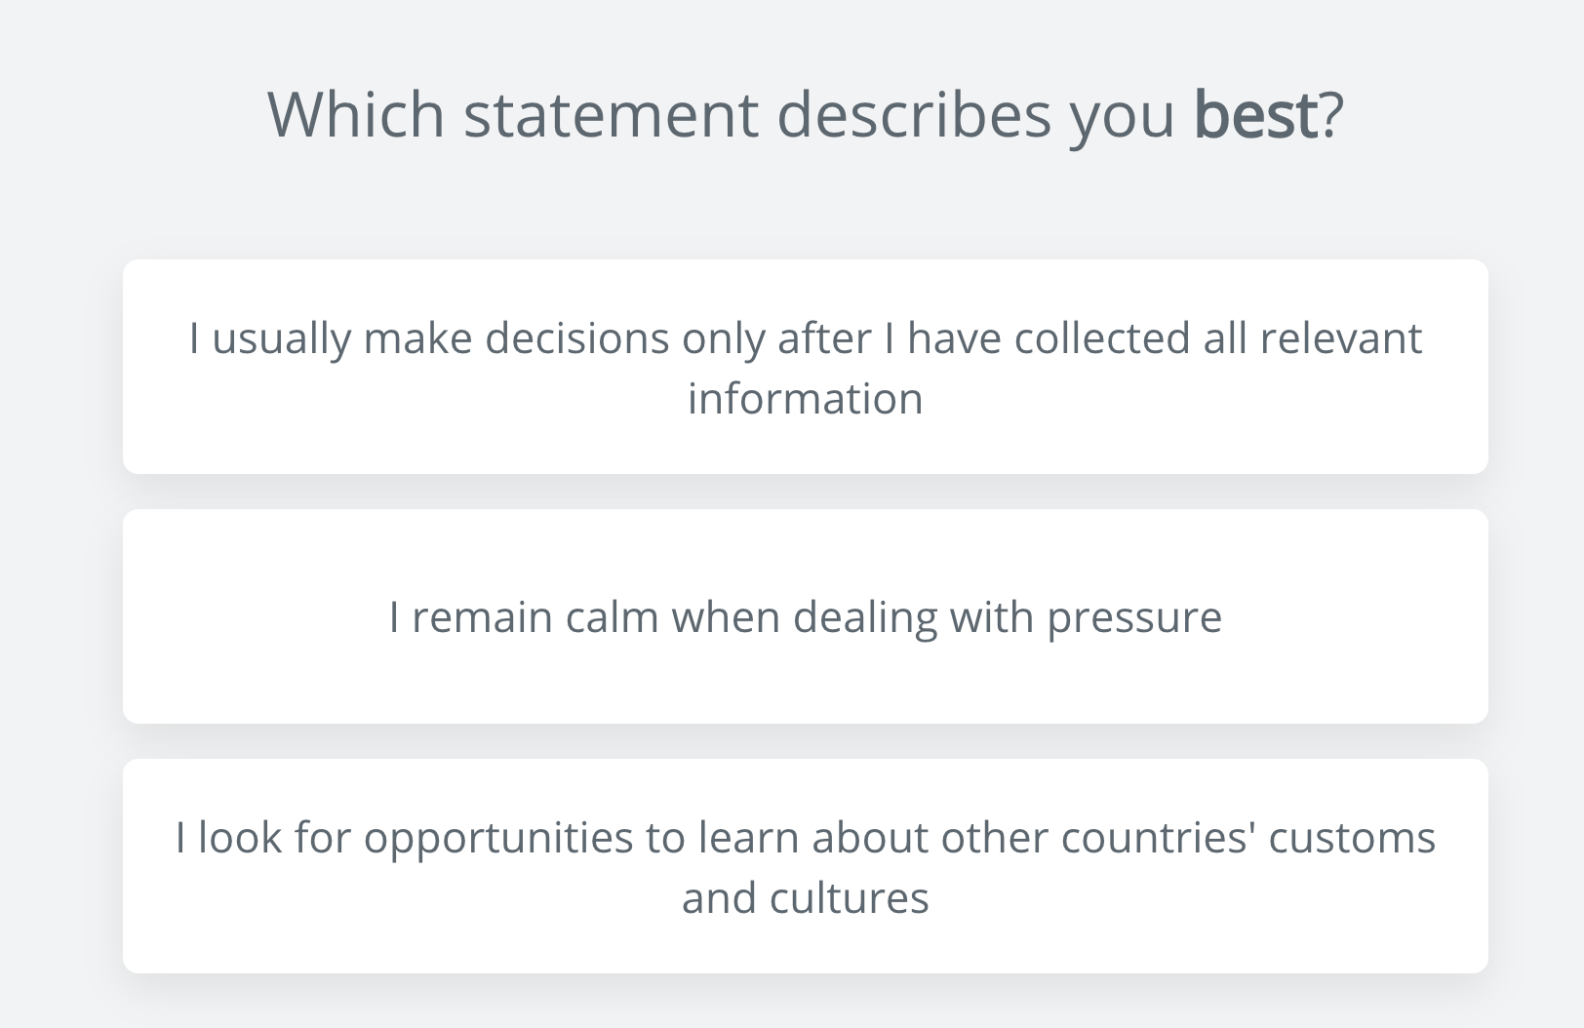Select the middle answer card about pressure

coord(805,616)
